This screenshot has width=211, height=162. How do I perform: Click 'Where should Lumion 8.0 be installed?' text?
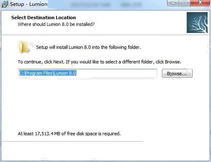[56, 24]
